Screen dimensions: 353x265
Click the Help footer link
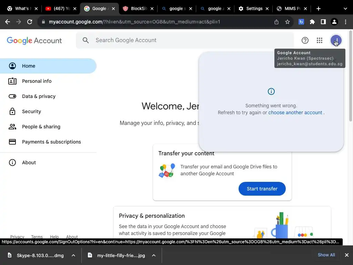[54, 237]
